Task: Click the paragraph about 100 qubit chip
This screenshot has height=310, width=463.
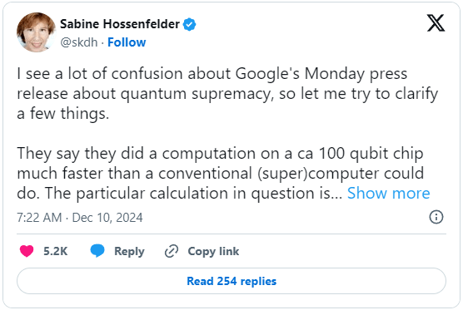Action: point(223,174)
